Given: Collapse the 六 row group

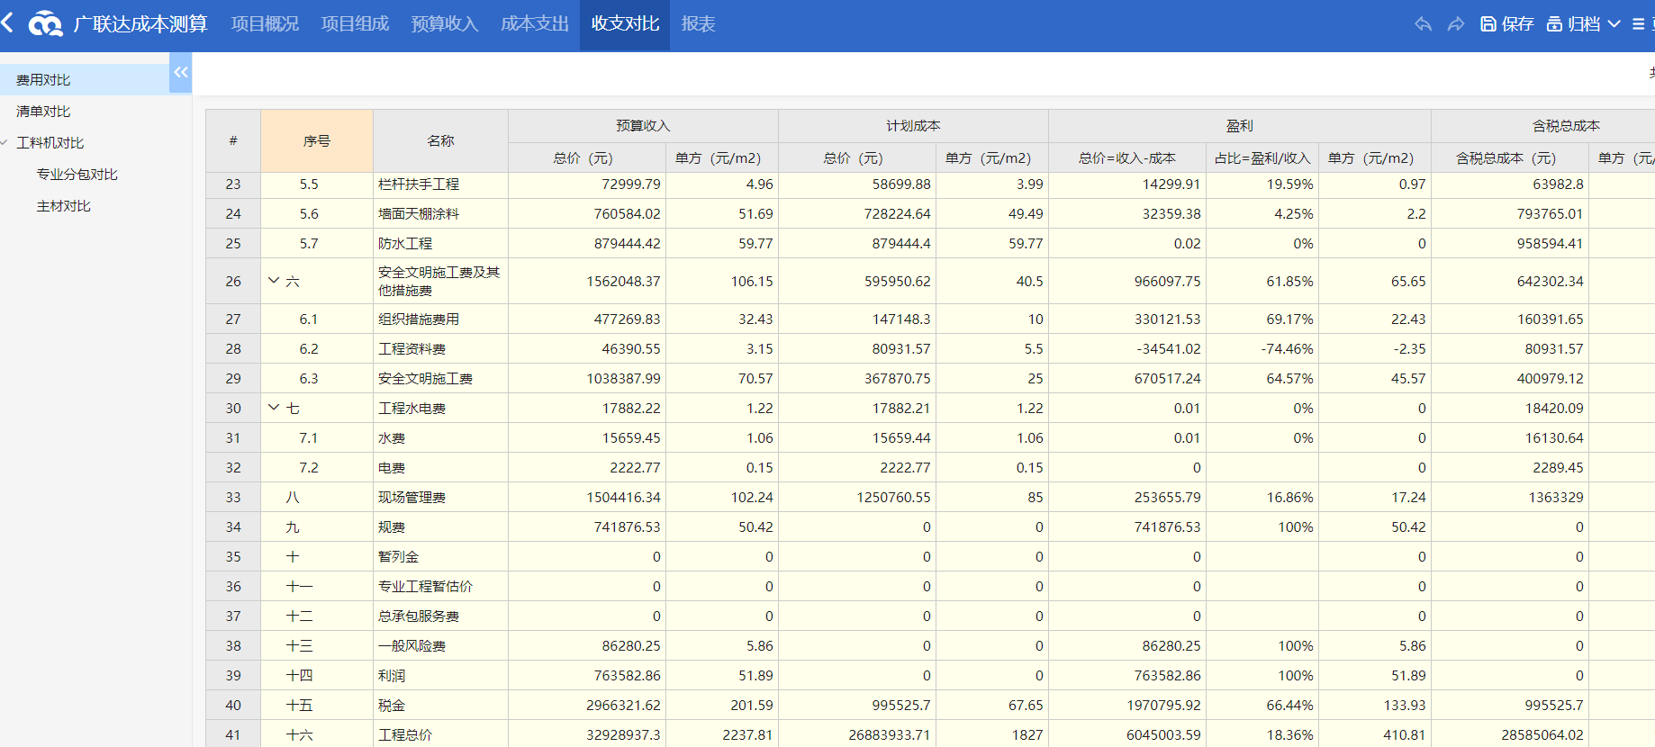Looking at the screenshot, I should (x=274, y=281).
